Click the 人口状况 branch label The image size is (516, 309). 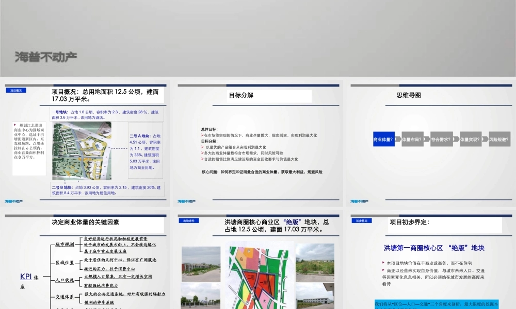click(64, 280)
